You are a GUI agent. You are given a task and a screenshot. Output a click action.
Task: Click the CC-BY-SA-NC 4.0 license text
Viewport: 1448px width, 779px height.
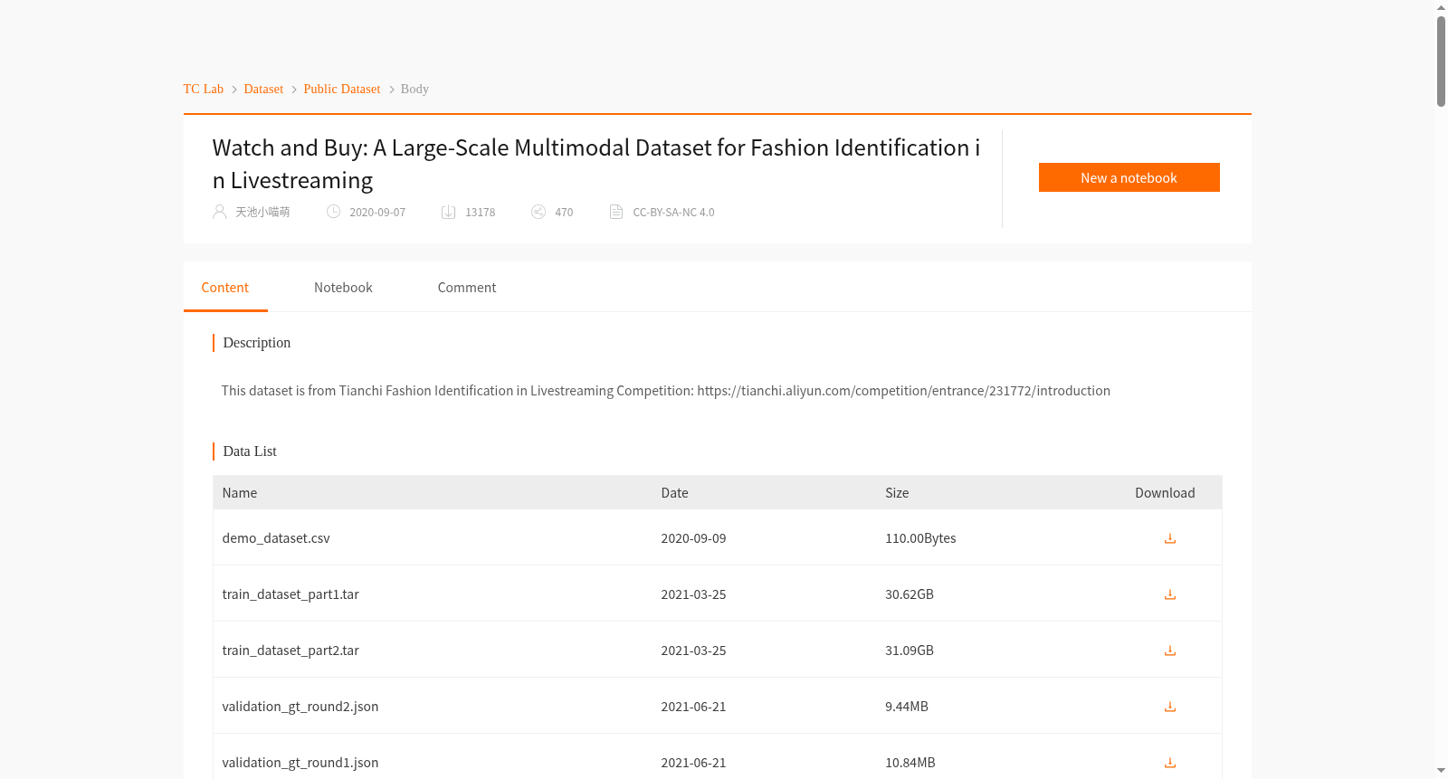pos(673,212)
